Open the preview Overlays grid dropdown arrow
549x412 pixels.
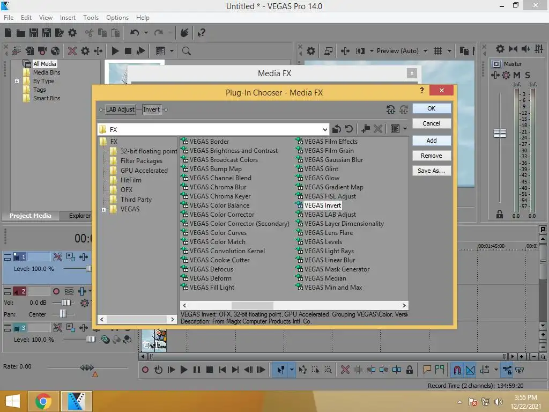pyautogui.click(x=450, y=51)
